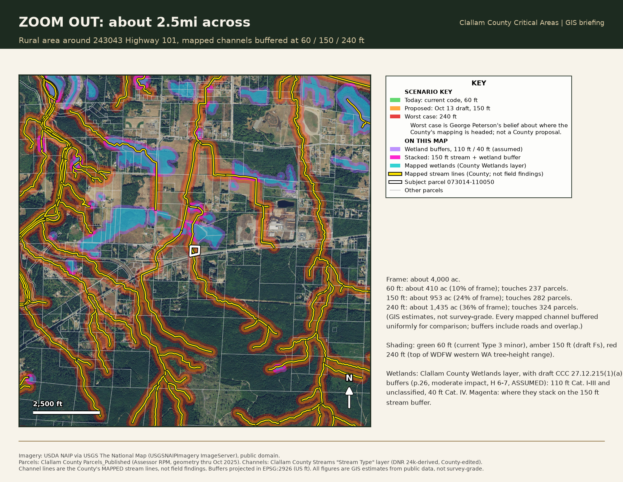Click the 'ZOOM OUT: about 2.5mi across' title

pyautogui.click(x=134, y=22)
